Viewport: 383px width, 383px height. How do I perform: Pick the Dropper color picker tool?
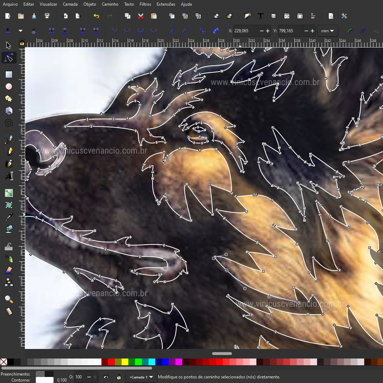click(x=9, y=217)
